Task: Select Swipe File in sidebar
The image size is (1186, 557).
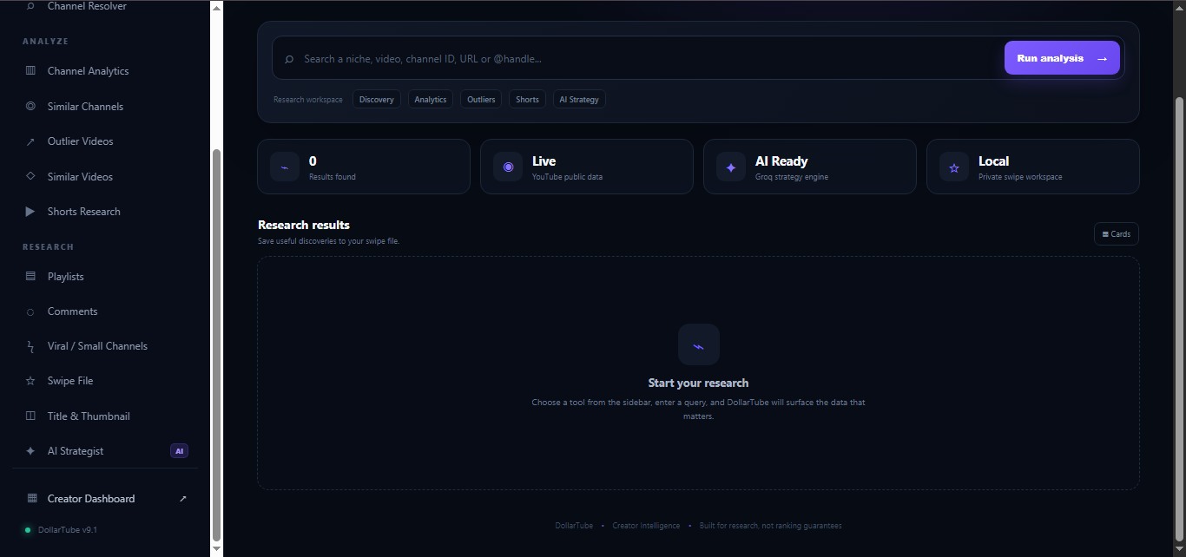Action: pos(105,381)
